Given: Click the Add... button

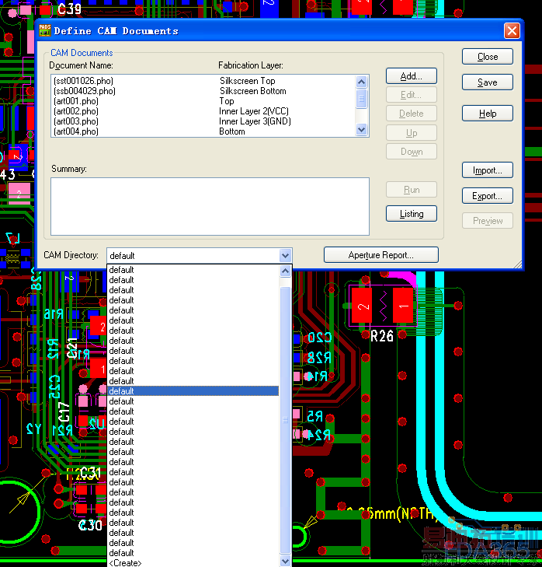Looking at the screenshot, I should coord(412,76).
